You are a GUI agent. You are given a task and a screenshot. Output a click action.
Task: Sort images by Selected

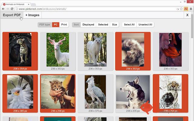(103, 25)
